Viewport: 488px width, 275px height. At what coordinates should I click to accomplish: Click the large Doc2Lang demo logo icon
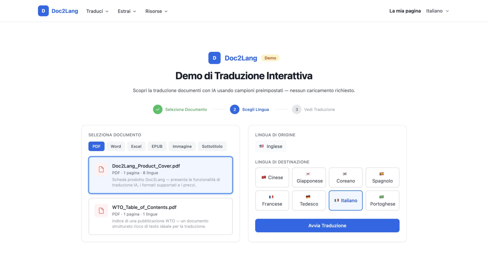tap(214, 58)
